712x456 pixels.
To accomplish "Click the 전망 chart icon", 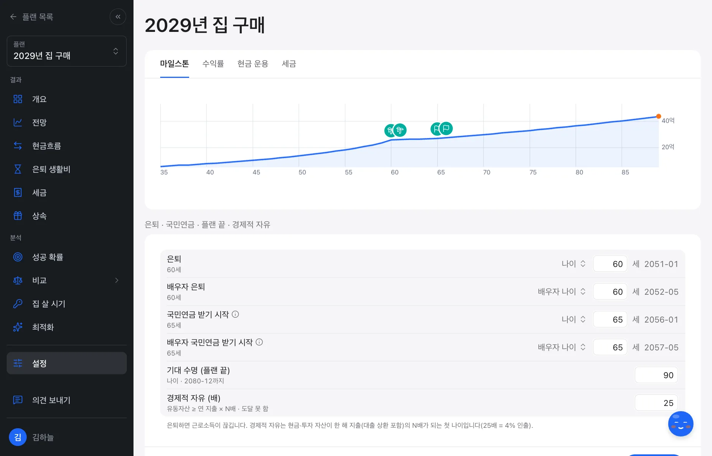I will pos(18,122).
